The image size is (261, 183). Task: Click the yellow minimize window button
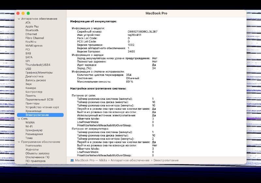pos(23,13)
